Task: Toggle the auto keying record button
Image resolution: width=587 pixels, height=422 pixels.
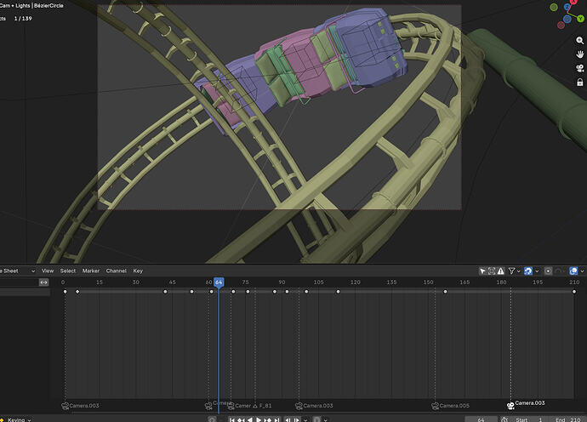Action: coord(212,419)
